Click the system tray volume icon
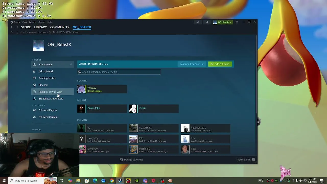327x184 pixels. [x=301, y=181]
